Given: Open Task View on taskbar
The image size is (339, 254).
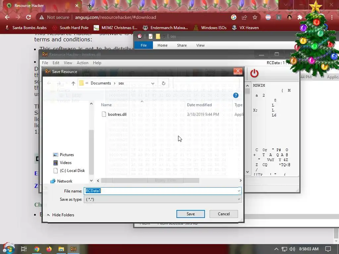Looking at the screenshot, I should 24,249.
